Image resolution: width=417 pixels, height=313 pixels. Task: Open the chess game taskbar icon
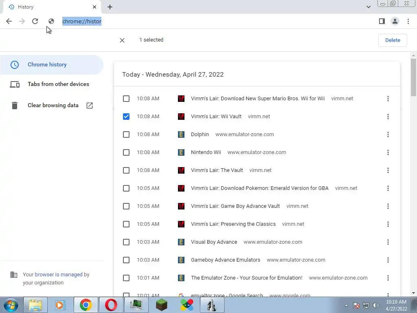point(212,305)
